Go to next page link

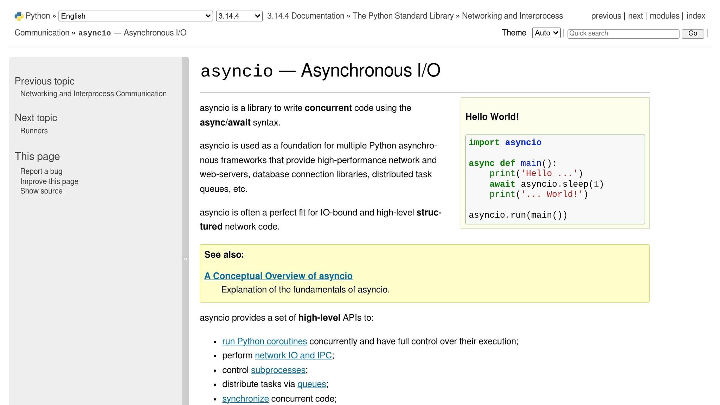coord(635,16)
